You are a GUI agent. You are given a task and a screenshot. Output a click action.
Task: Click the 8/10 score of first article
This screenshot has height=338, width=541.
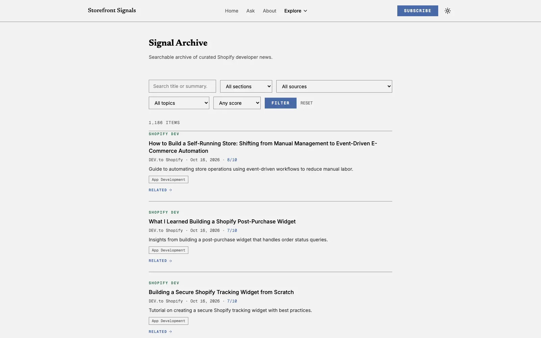232,160
